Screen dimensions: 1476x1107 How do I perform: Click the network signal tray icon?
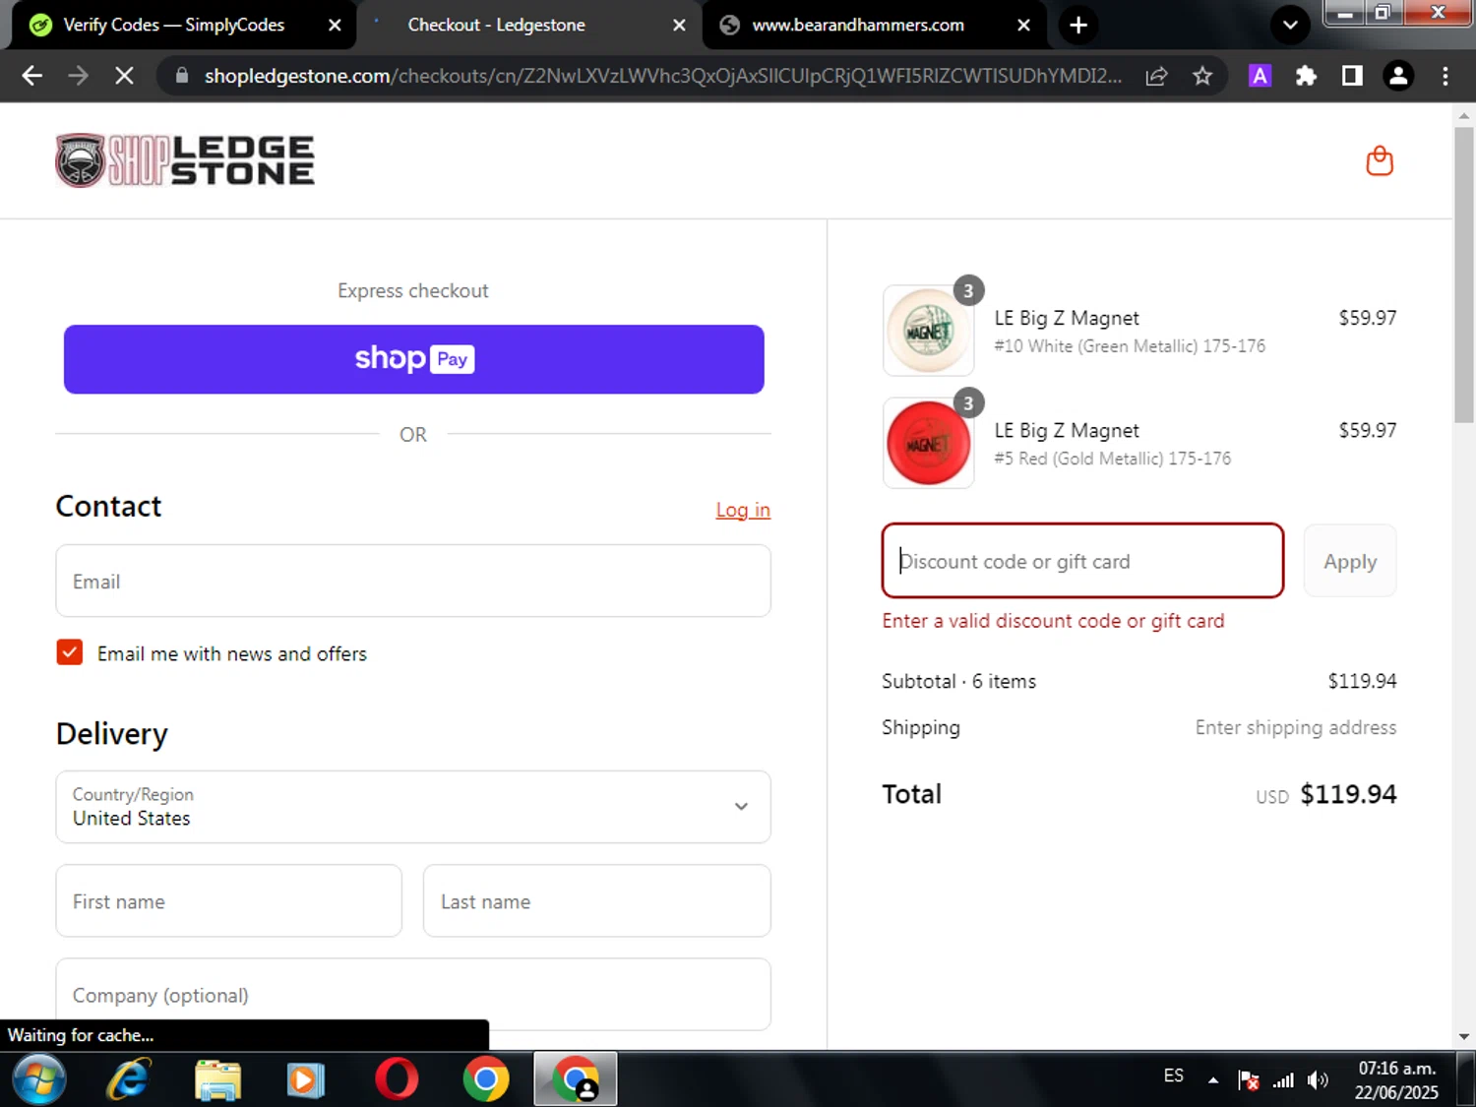[1283, 1080]
